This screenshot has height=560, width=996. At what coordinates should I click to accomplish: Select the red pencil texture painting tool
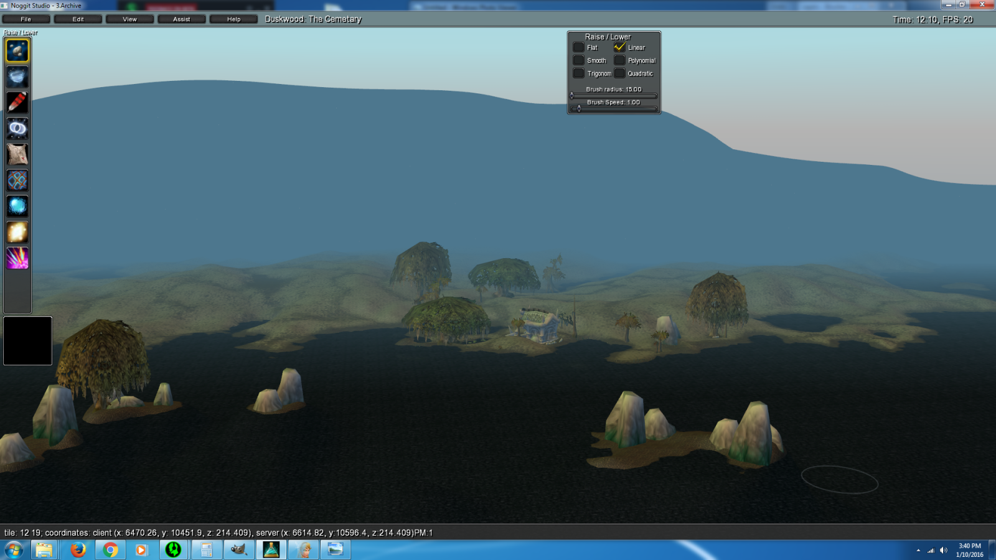click(17, 103)
